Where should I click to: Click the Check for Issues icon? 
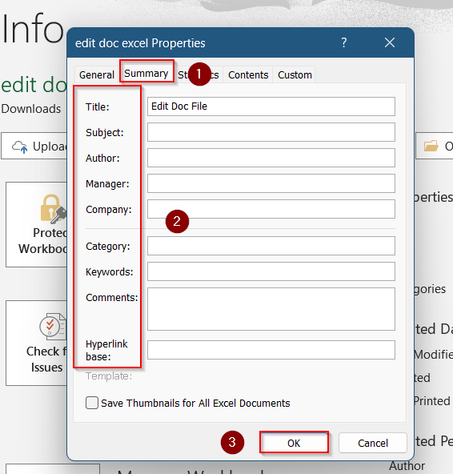[x=53, y=326]
